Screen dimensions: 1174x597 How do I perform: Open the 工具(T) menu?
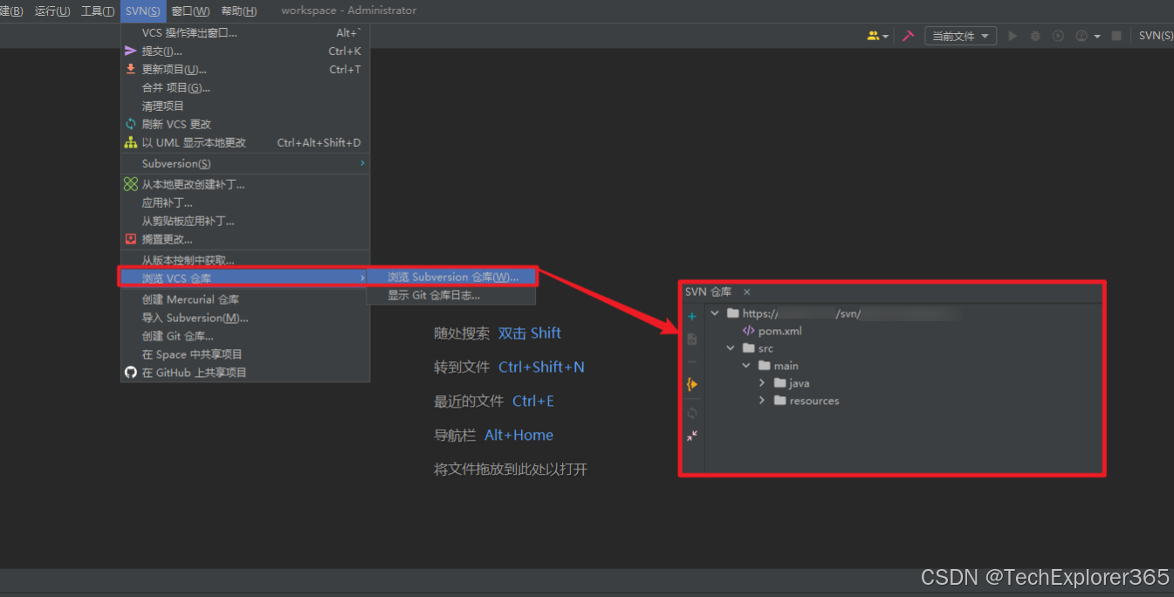(x=97, y=11)
